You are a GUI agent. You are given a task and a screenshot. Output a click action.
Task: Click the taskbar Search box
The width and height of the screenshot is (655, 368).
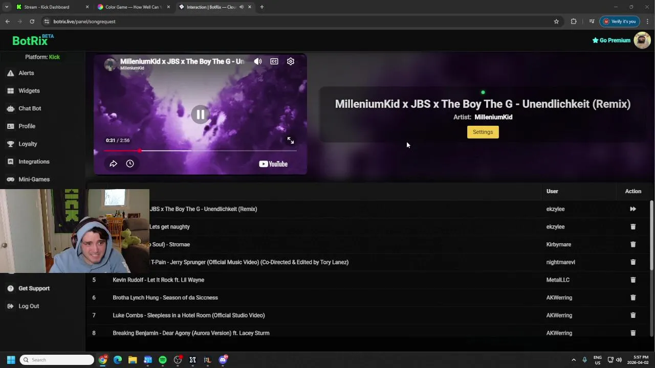pos(57,360)
